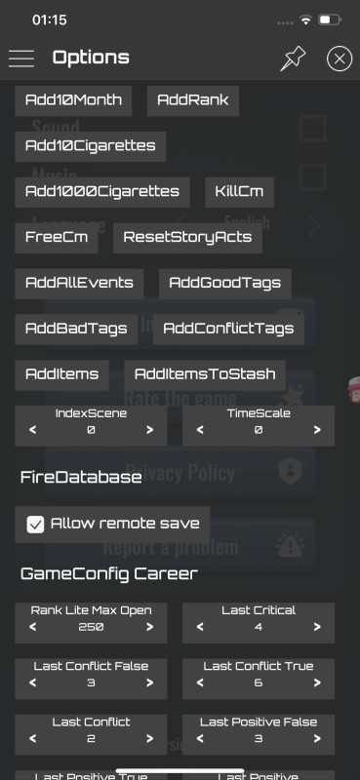Tap the AddRank button
Viewport: 360px width, 780px height.
(193, 100)
